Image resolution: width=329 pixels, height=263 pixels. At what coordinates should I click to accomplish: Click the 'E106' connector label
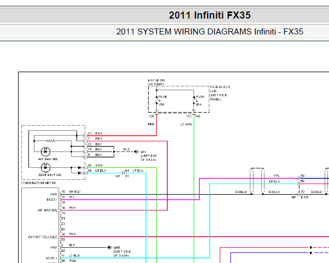coord(304,197)
